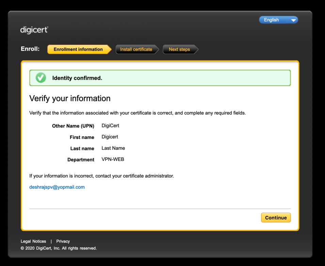Click the 'Enroll:' label

coord(30,49)
